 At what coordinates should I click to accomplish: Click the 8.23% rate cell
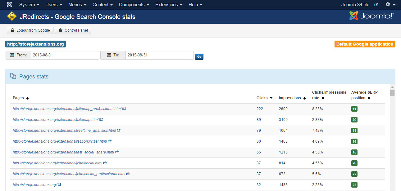[x=317, y=109]
